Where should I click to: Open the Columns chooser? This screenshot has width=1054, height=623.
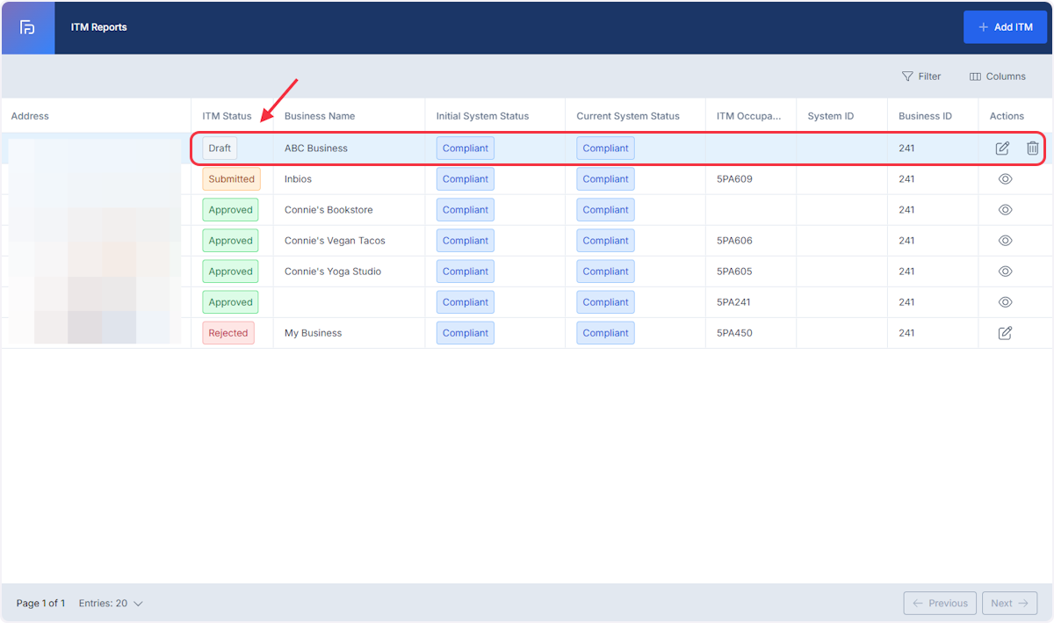coord(997,76)
